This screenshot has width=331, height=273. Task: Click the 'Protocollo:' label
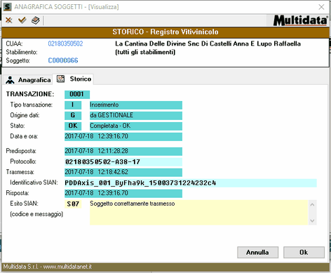pyautogui.click(x=23, y=161)
